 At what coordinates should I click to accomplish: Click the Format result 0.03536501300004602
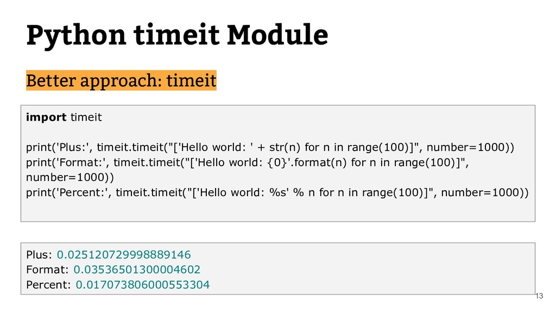(x=137, y=269)
